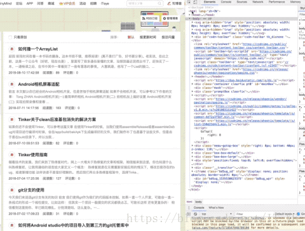Click the original badge beside Tinker使用指南

click(x=12, y=155)
